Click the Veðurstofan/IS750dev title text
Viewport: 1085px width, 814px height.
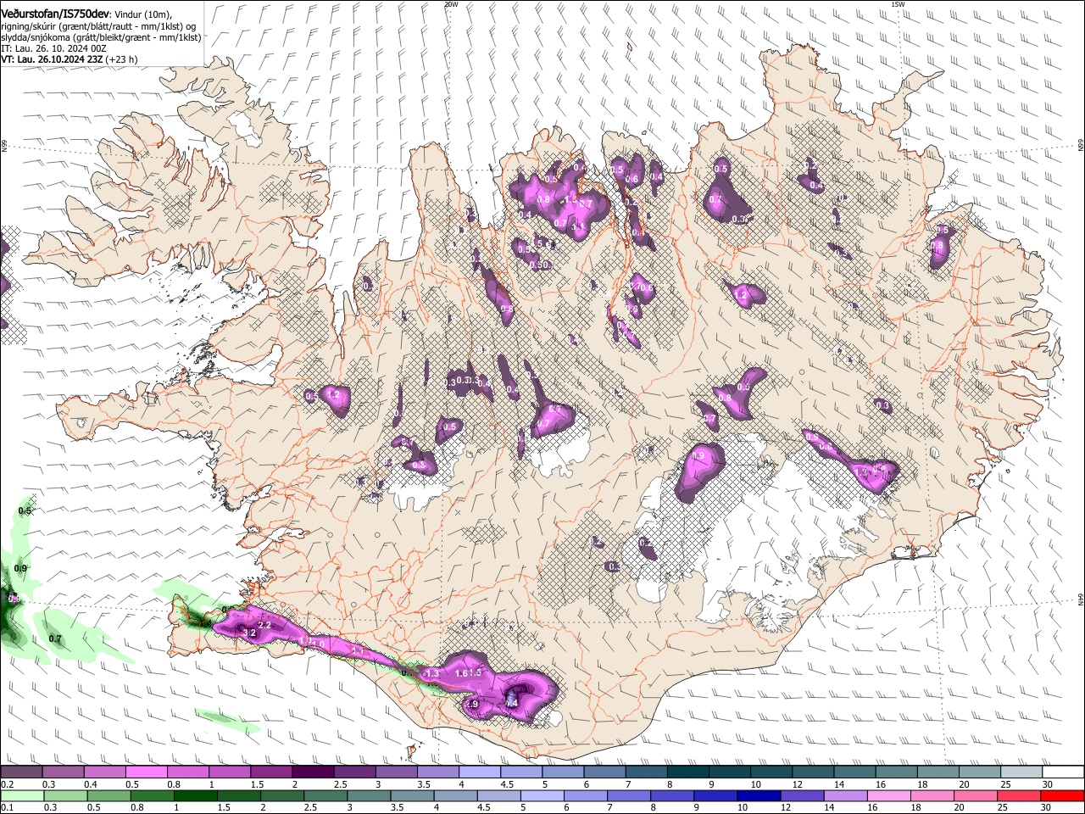55,14
